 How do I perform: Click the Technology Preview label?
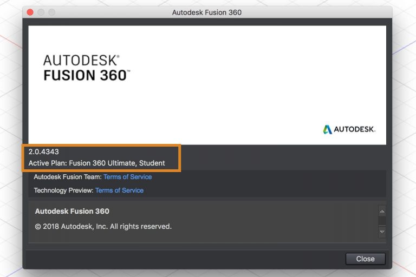coord(63,190)
